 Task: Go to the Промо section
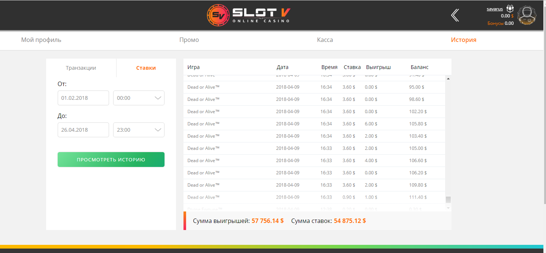189,40
